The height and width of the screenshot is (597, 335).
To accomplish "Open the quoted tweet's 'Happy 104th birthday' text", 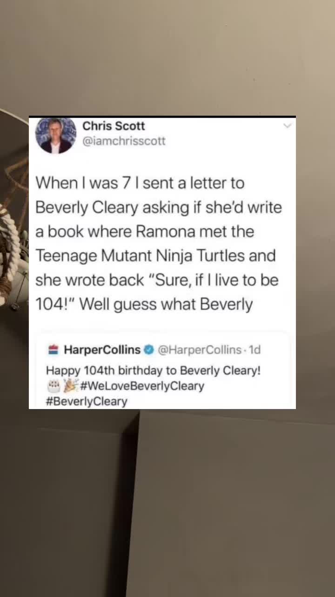I will point(153,371).
